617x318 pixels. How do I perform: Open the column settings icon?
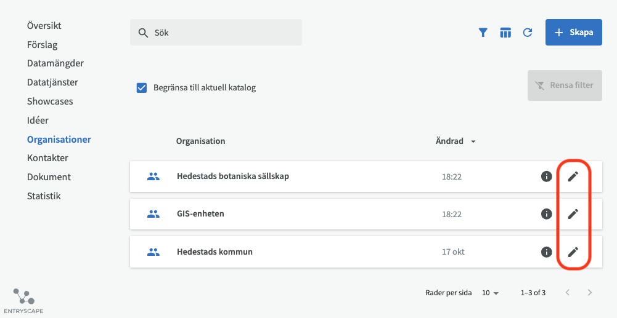(505, 33)
